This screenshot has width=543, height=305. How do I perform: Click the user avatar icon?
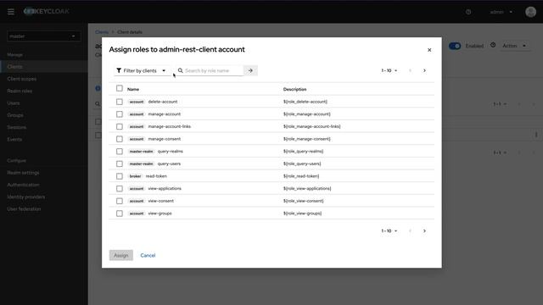(x=530, y=12)
